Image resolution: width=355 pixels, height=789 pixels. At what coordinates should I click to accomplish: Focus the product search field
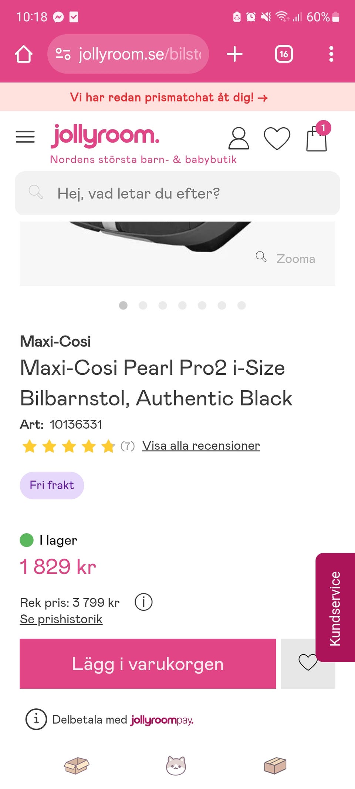point(177,193)
